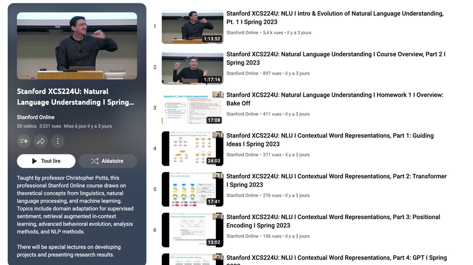473x265 pixels.
Task: Click the 17:41 duration badge
Action: tap(214, 202)
